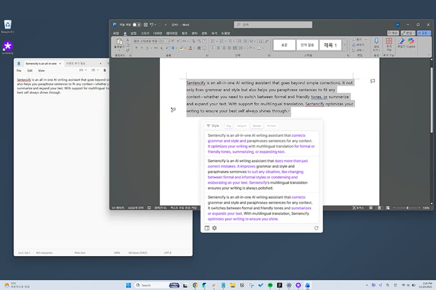Open the Notepad View menu
Viewport: 436px width, 290px height.
click(x=41, y=70)
